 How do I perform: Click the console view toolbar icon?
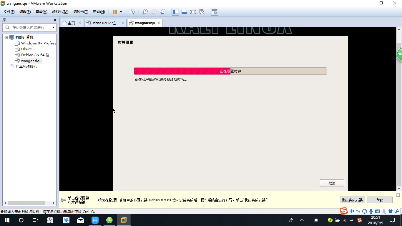tap(215, 12)
